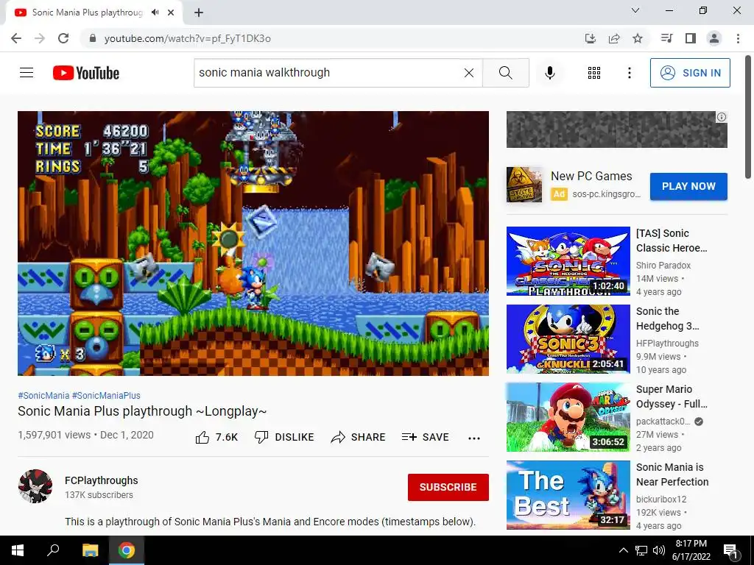Click the browser address bar URL

(188, 38)
